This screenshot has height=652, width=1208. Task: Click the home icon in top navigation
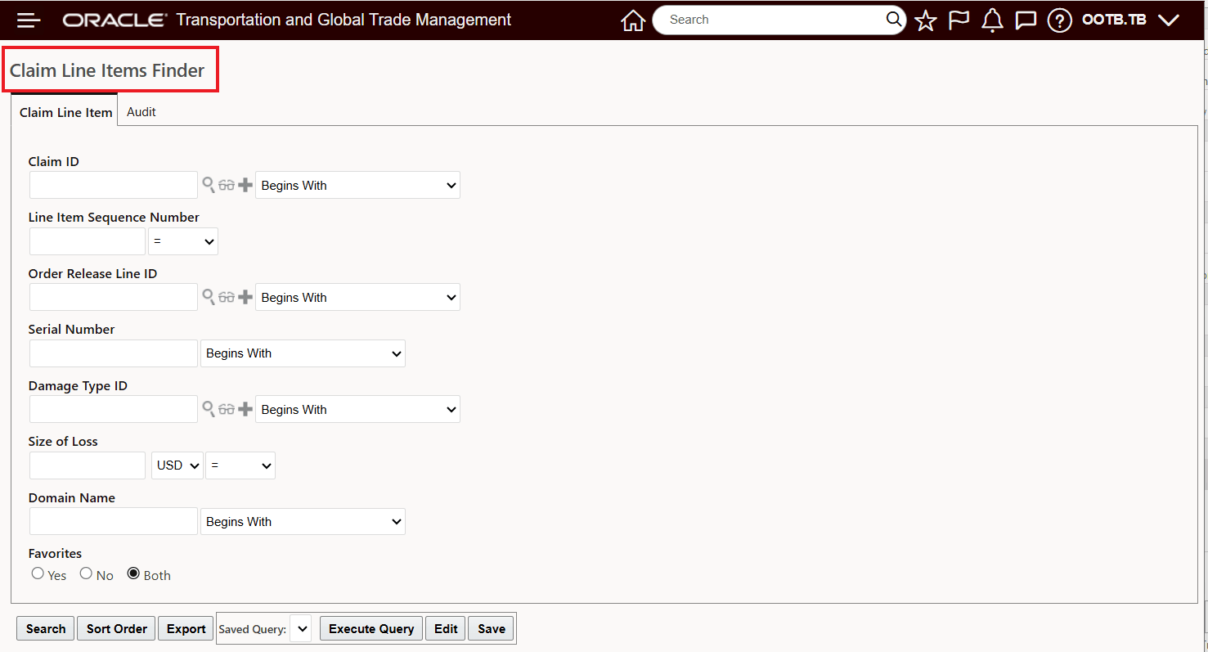[x=633, y=20]
